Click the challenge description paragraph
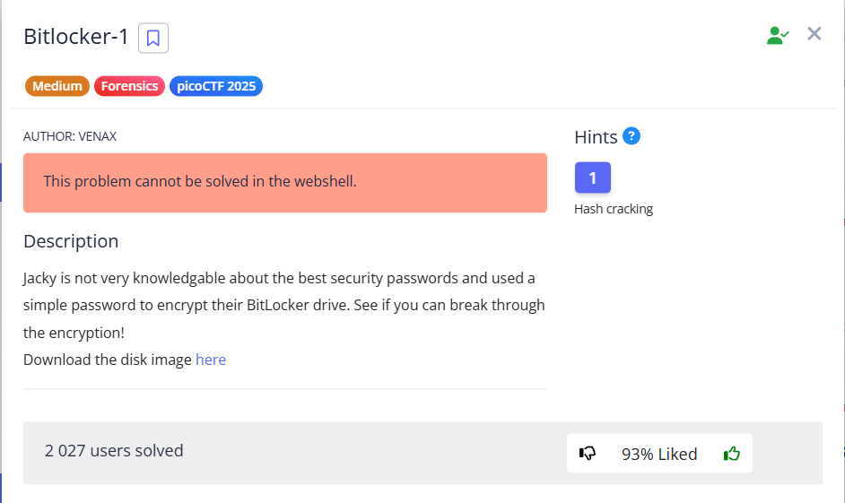Screen dimensions: 845x503 pos(283,305)
